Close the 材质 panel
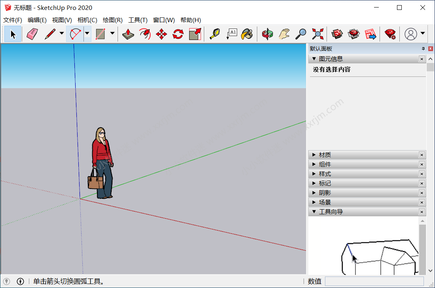This screenshot has width=435, height=288. pos(422,154)
